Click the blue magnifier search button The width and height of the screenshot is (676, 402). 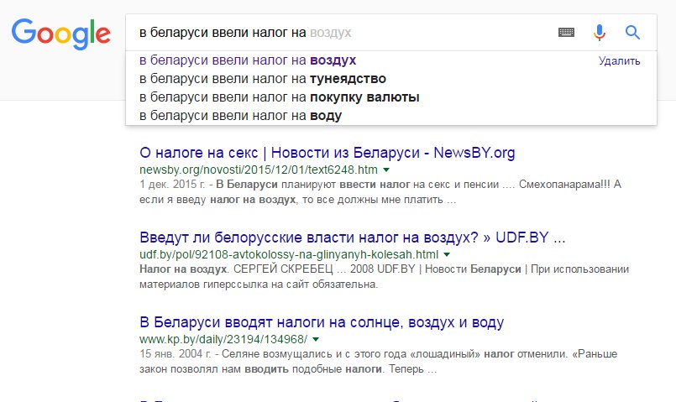[x=632, y=33]
